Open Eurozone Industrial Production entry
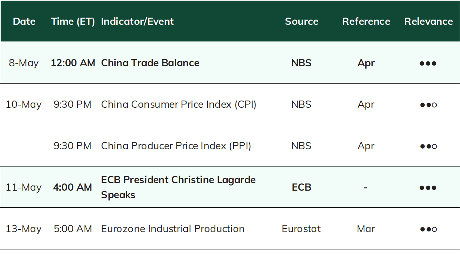The height and width of the screenshot is (254, 460). point(173,229)
